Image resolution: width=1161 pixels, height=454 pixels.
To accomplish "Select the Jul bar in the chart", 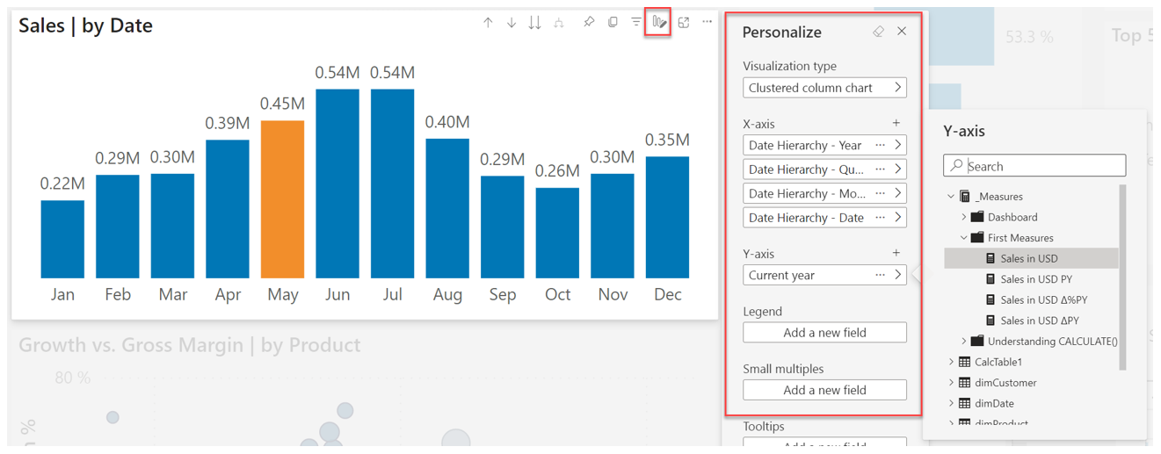I will click(392, 184).
